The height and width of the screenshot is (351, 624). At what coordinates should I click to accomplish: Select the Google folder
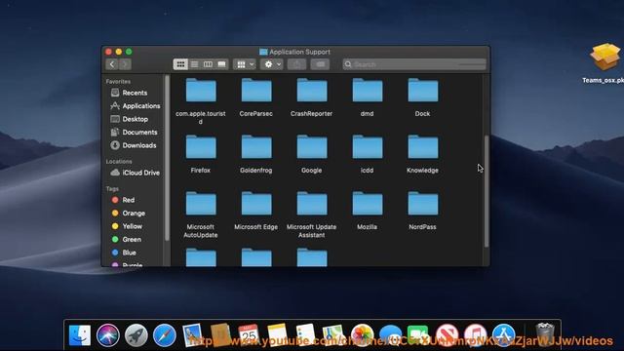tap(312, 147)
